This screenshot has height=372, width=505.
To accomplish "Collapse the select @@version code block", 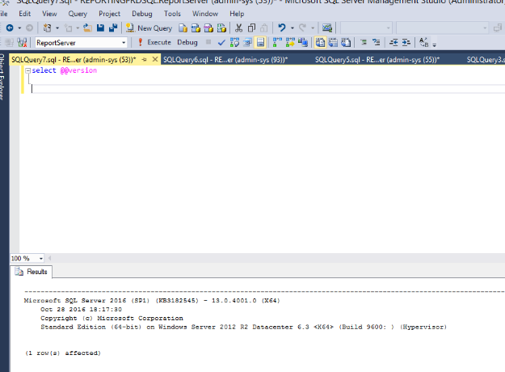I will pos(28,70).
